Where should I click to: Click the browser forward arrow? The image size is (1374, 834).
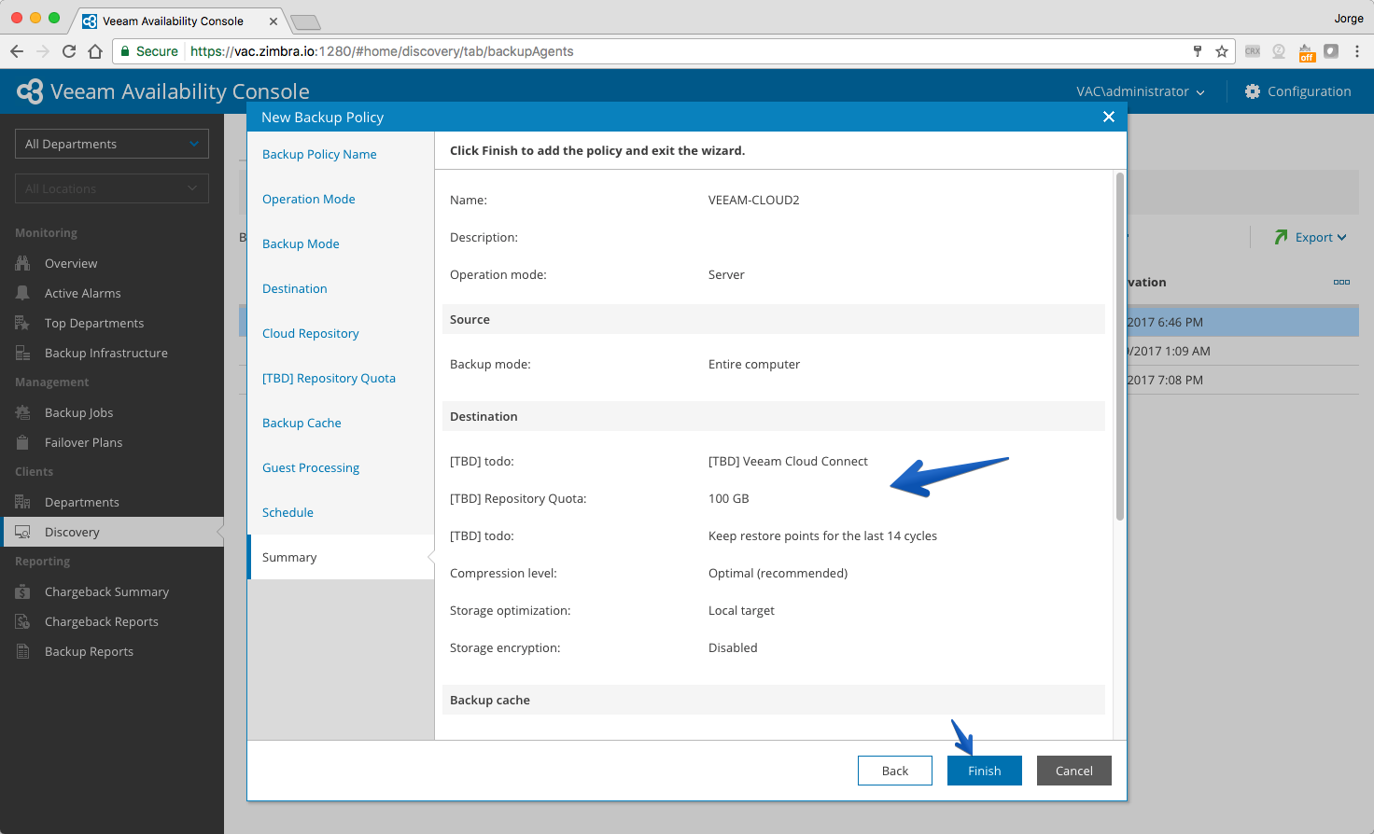pyautogui.click(x=43, y=51)
